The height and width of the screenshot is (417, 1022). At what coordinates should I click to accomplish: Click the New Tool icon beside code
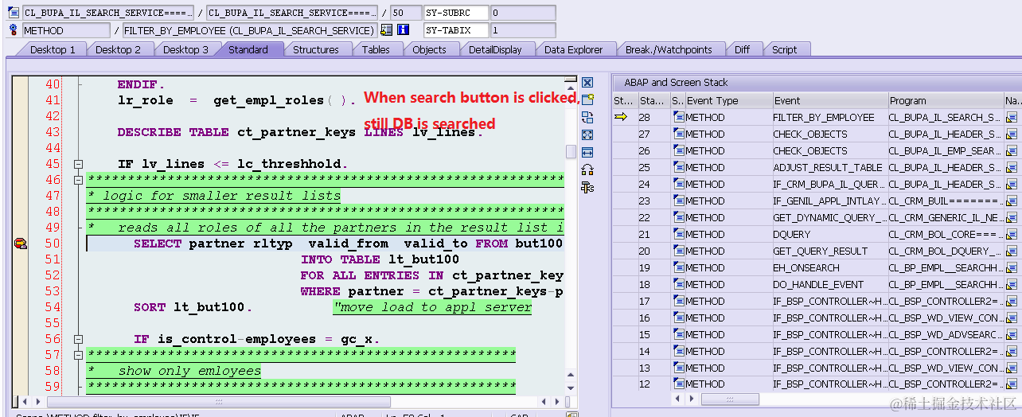click(587, 99)
